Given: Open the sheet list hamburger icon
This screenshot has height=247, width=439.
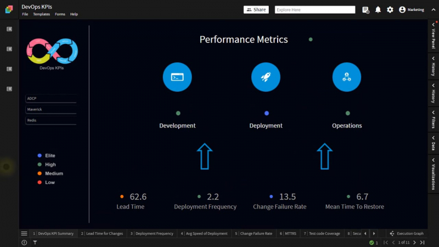Looking at the screenshot, I should click(24, 233).
